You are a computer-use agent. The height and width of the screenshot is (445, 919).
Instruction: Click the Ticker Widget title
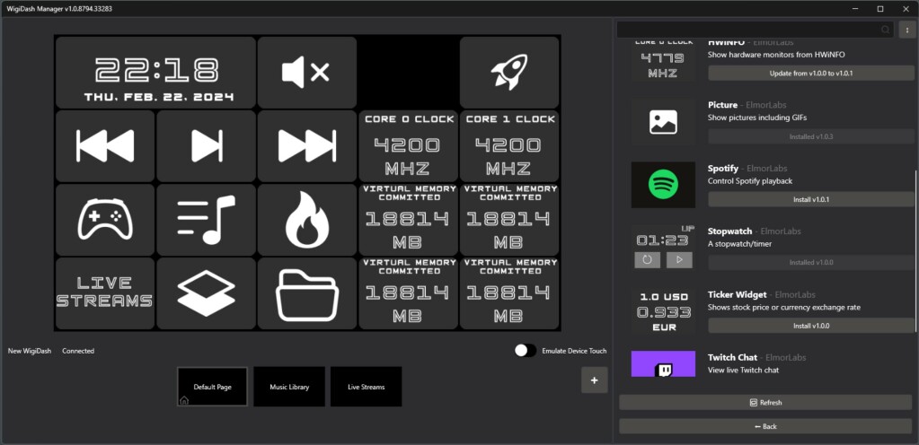click(737, 294)
